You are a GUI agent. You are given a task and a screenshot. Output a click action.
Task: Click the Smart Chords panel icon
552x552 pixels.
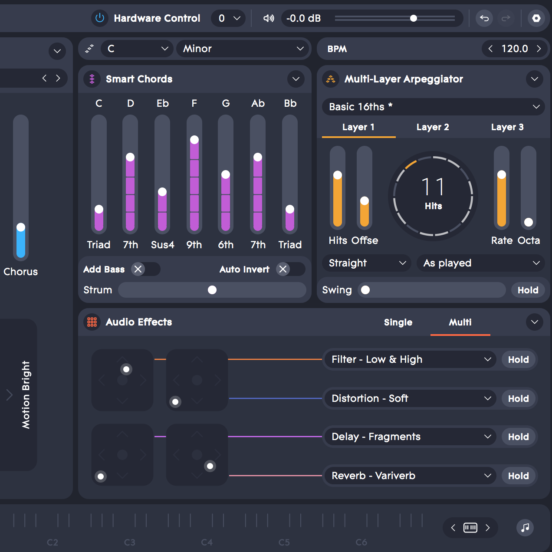(92, 79)
